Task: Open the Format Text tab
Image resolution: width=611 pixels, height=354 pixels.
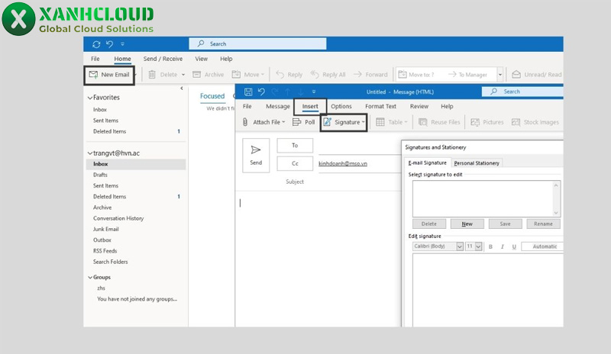Action: [380, 106]
